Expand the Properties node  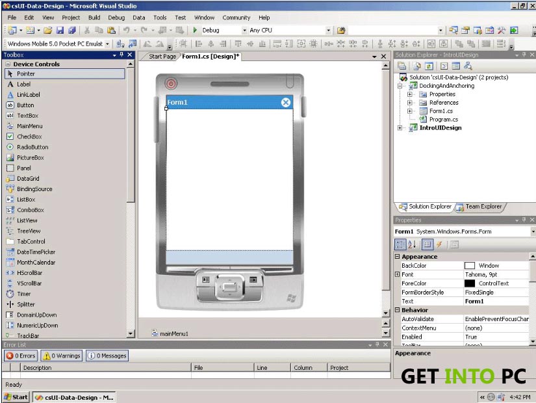coord(409,94)
